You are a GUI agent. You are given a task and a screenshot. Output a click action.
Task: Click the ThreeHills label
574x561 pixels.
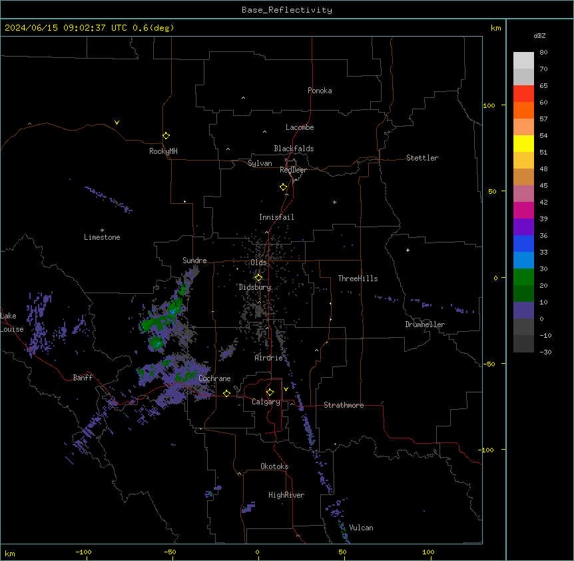(358, 279)
